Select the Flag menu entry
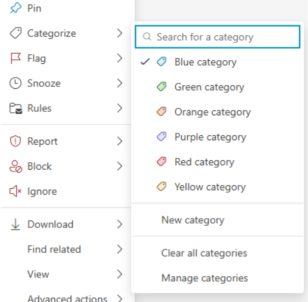This screenshot has height=302, width=308. (x=66, y=58)
